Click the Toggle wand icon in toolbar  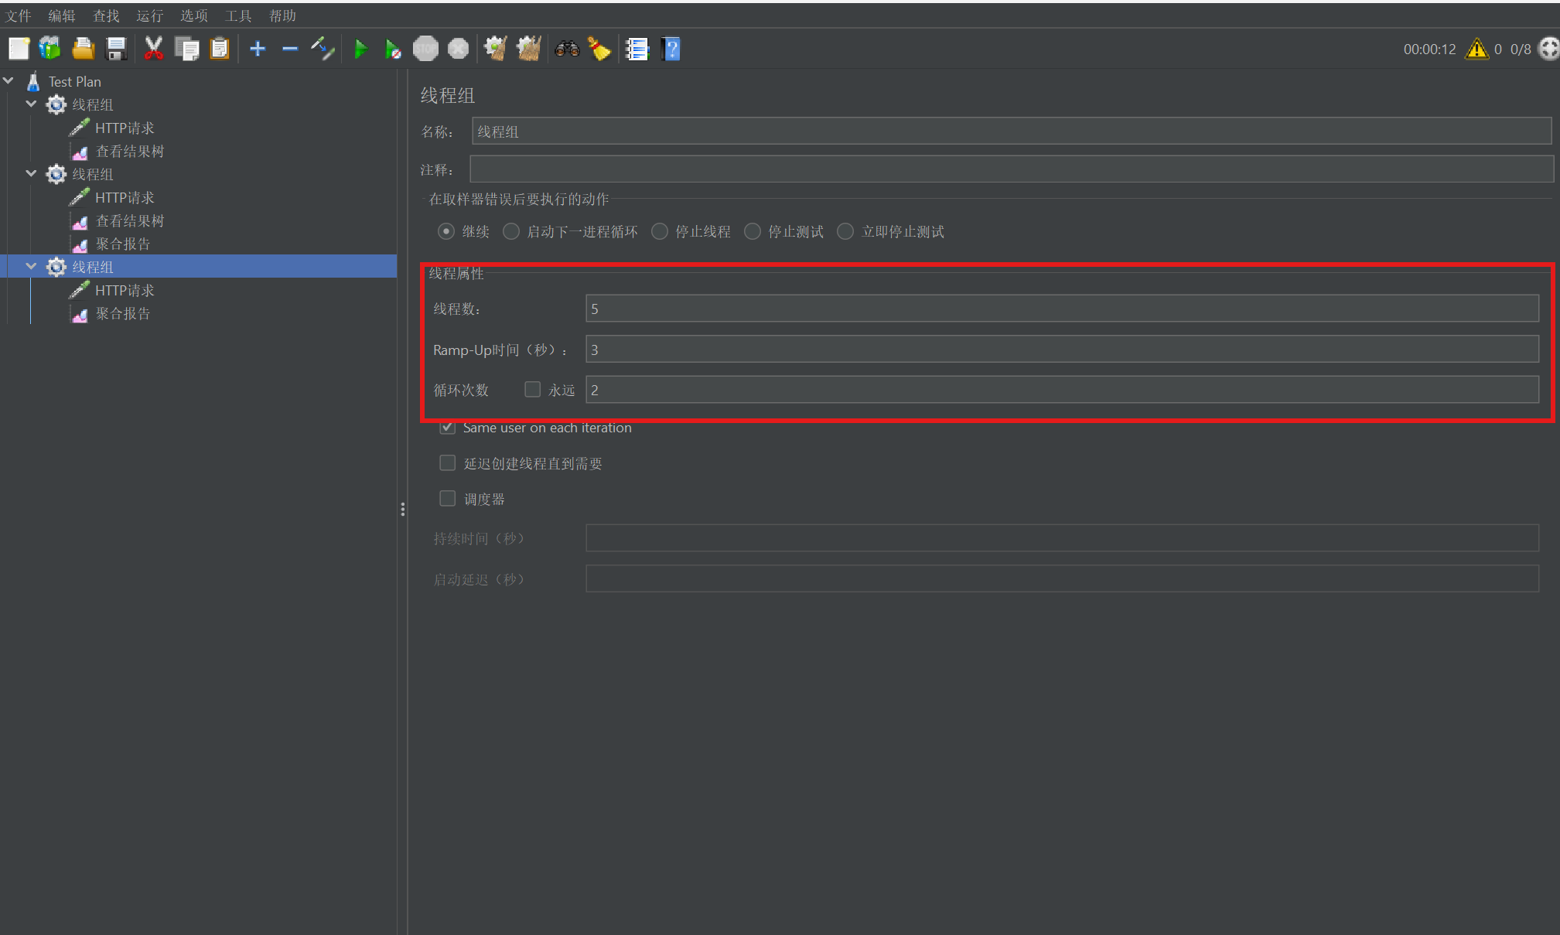pos(323,49)
